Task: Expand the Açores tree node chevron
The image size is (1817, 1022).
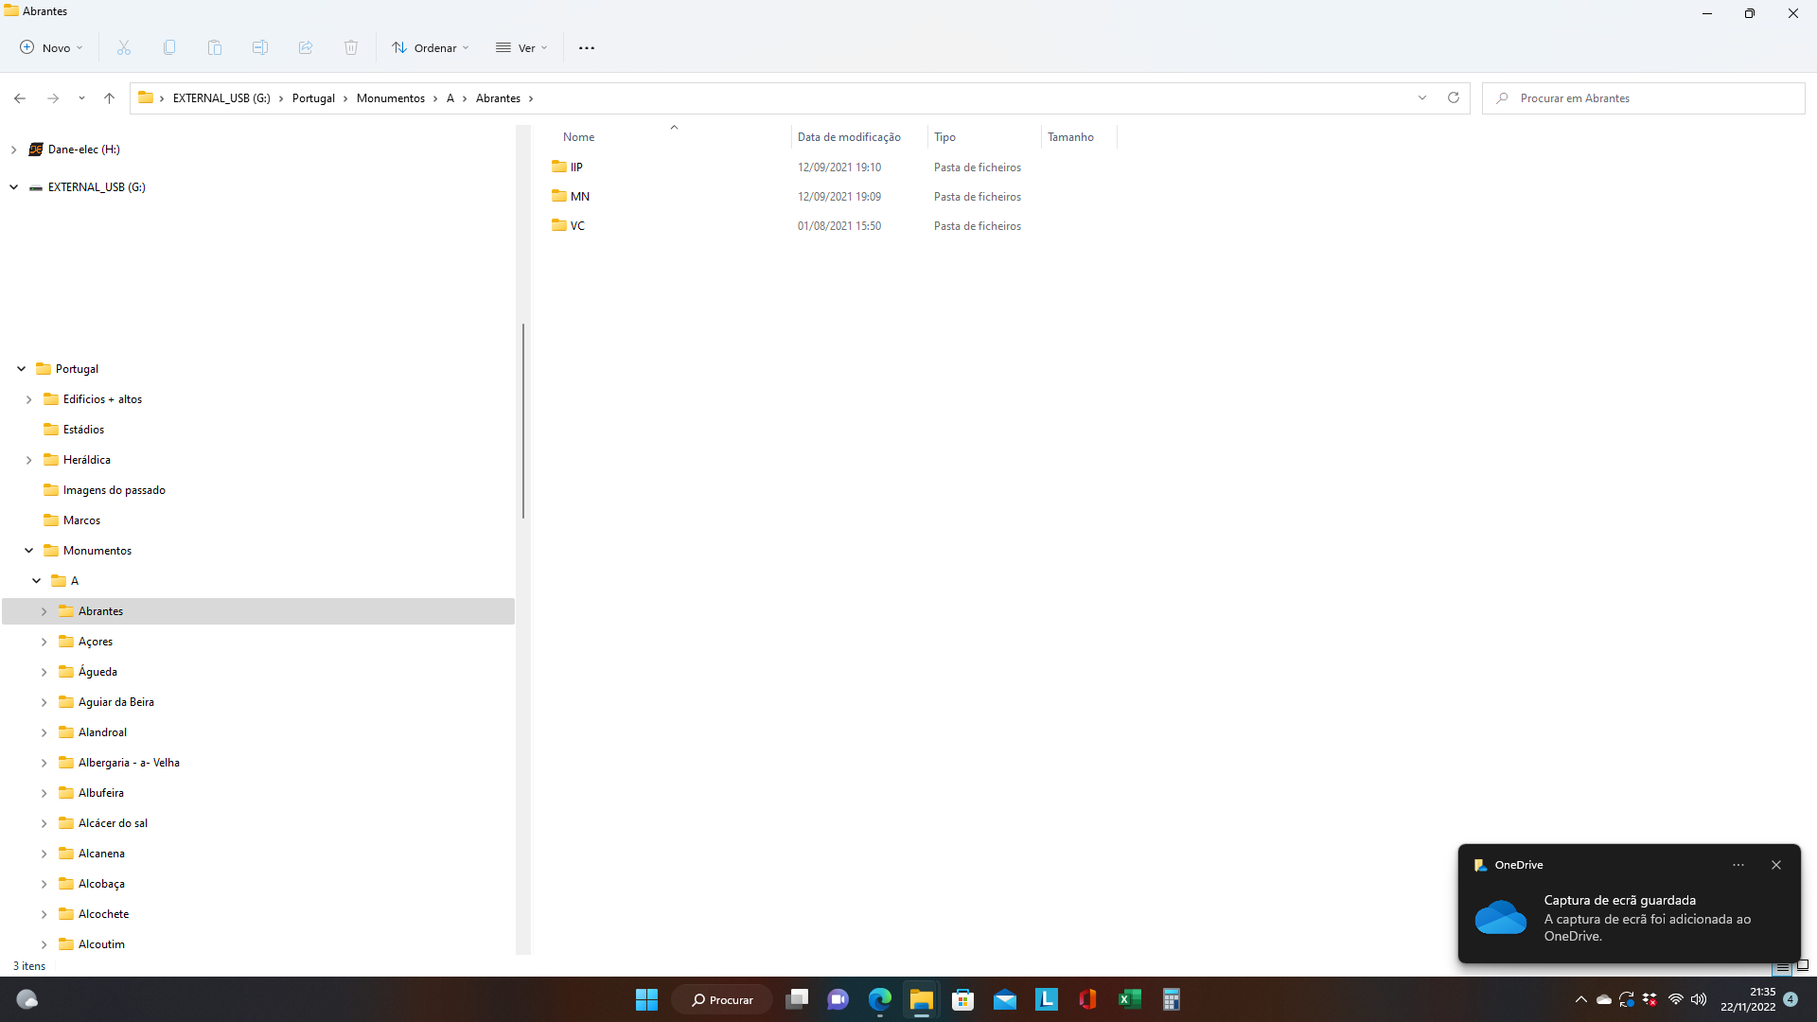Action: click(44, 642)
